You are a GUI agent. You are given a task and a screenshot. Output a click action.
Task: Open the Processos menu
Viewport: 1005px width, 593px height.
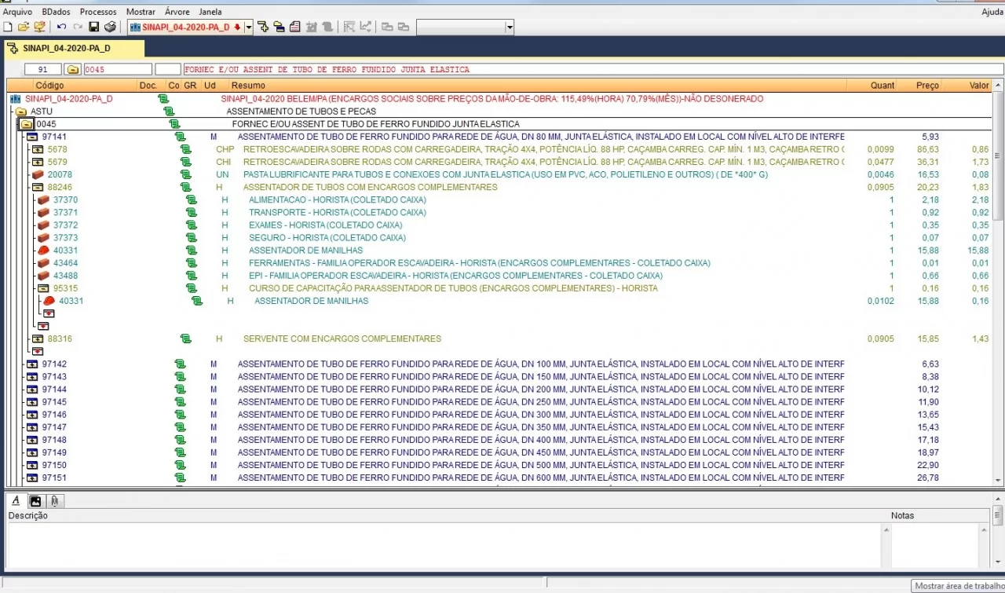coord(98,12)
